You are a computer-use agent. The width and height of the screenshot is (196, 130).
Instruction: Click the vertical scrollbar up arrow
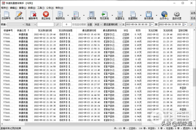pyautogui.click(x=194, y=30)
